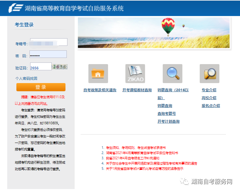Click the ZIKAO book icon
This screenshot has height=192, width=240.
[135, 74]
